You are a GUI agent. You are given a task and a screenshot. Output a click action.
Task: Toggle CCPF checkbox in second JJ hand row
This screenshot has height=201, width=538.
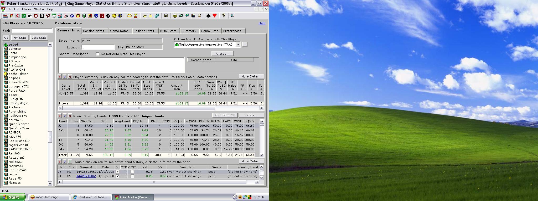(x=132, y=176)
